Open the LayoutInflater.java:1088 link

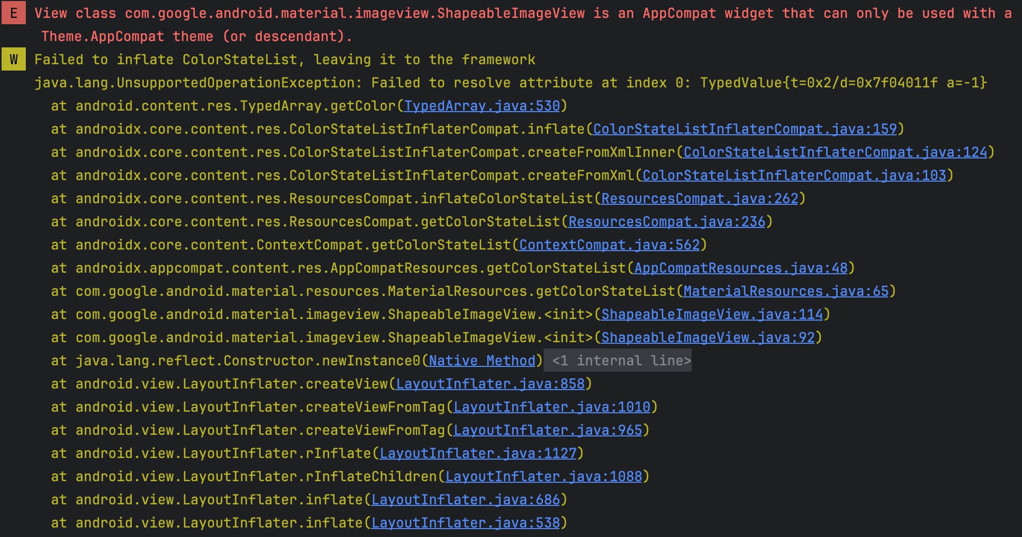(544, 476)
